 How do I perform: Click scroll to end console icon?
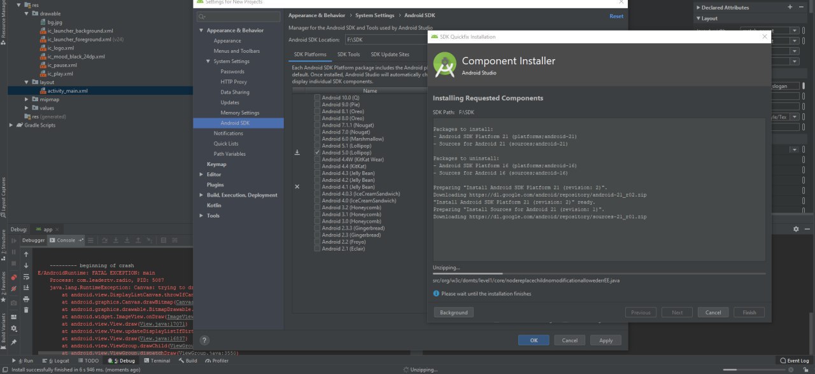click(x=26, y=287)
